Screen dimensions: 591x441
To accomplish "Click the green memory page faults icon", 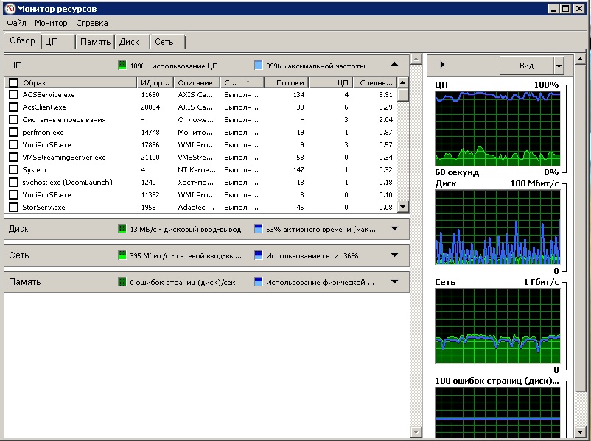I will tap(122, 282).
